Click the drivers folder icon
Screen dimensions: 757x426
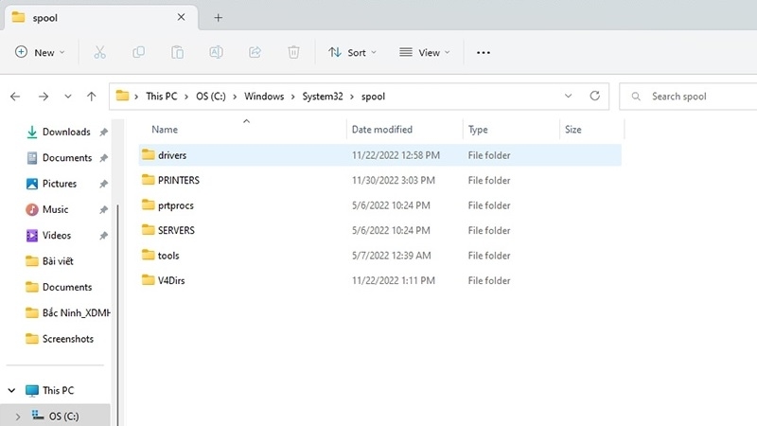(149, 154)
